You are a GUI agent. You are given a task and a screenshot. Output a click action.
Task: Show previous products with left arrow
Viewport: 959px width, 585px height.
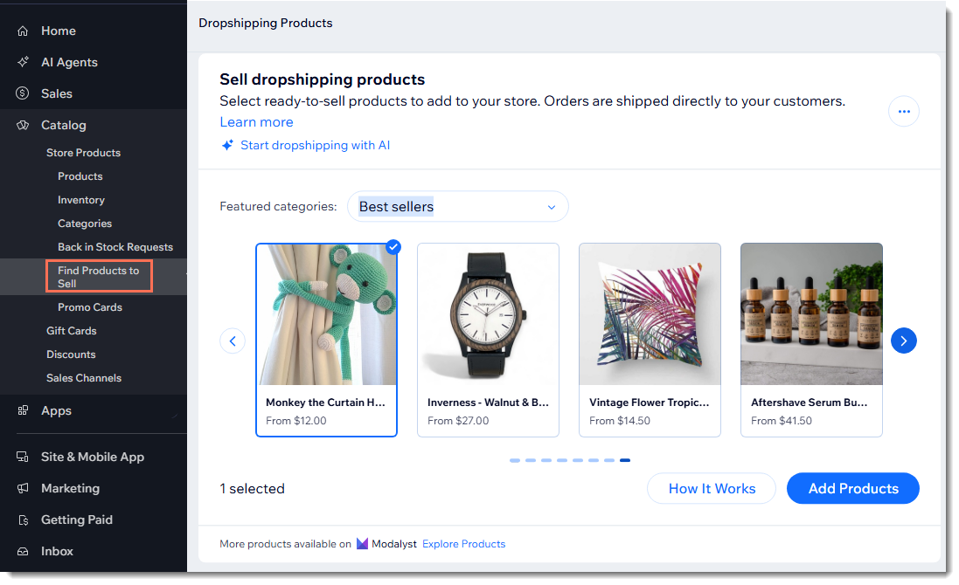pos(232,341)
